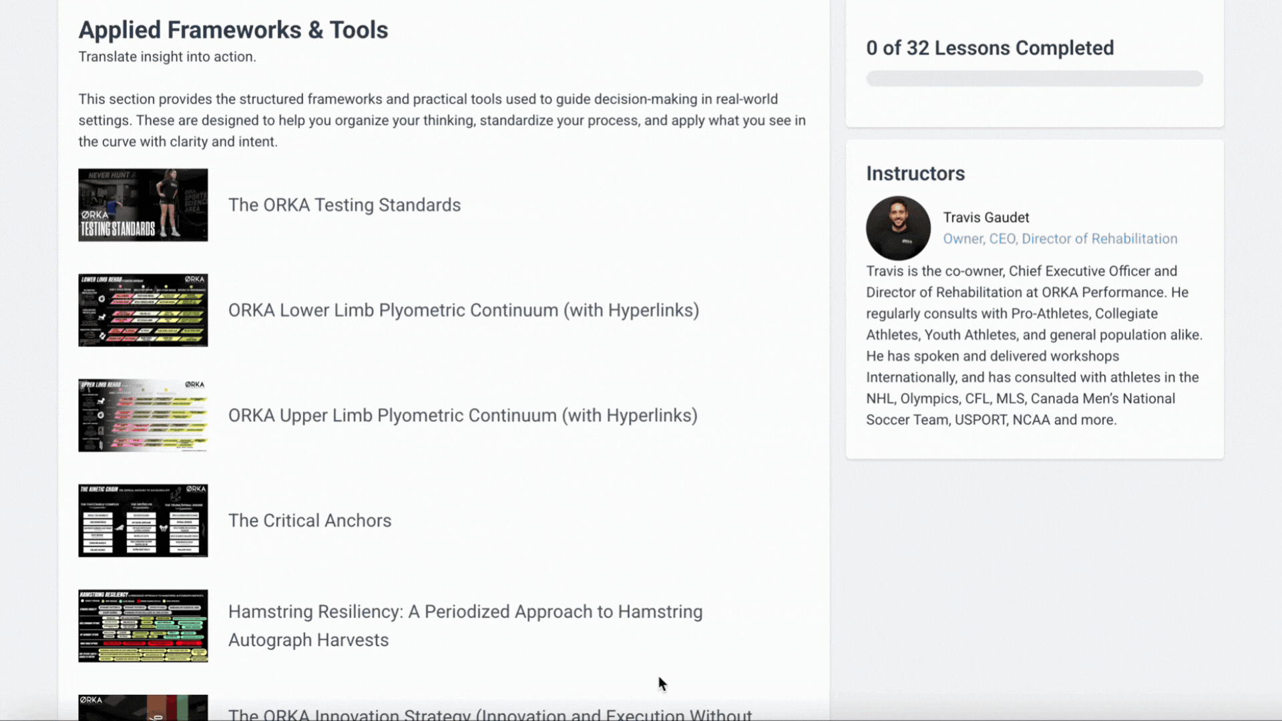Open The Critical Anchors lesson
The width and height of the screenshot is (1282, 721).
coord(310,521)
